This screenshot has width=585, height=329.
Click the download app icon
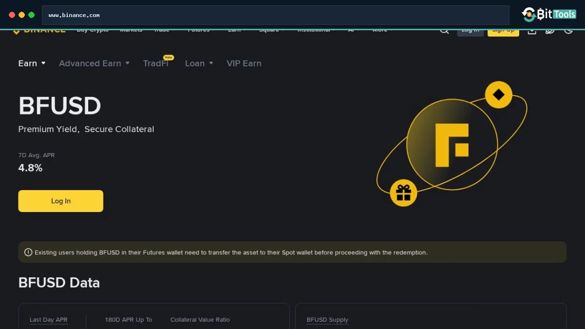532,31
